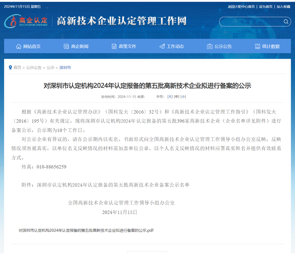Click the breadcrumb location pin icon
The height and width of the screenshot is (258, 295).
(x=10, y=68)
